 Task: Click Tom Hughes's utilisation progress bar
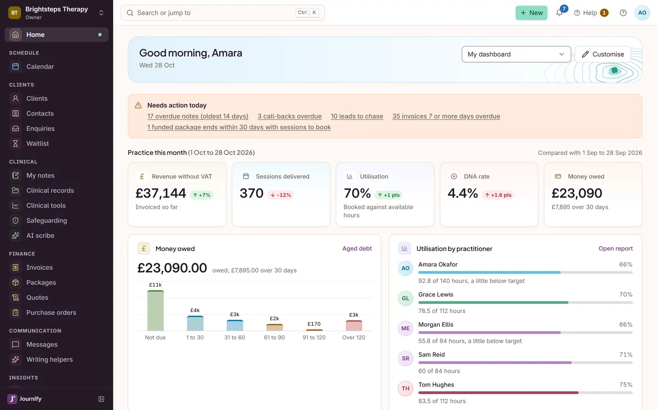pos(526,393)
